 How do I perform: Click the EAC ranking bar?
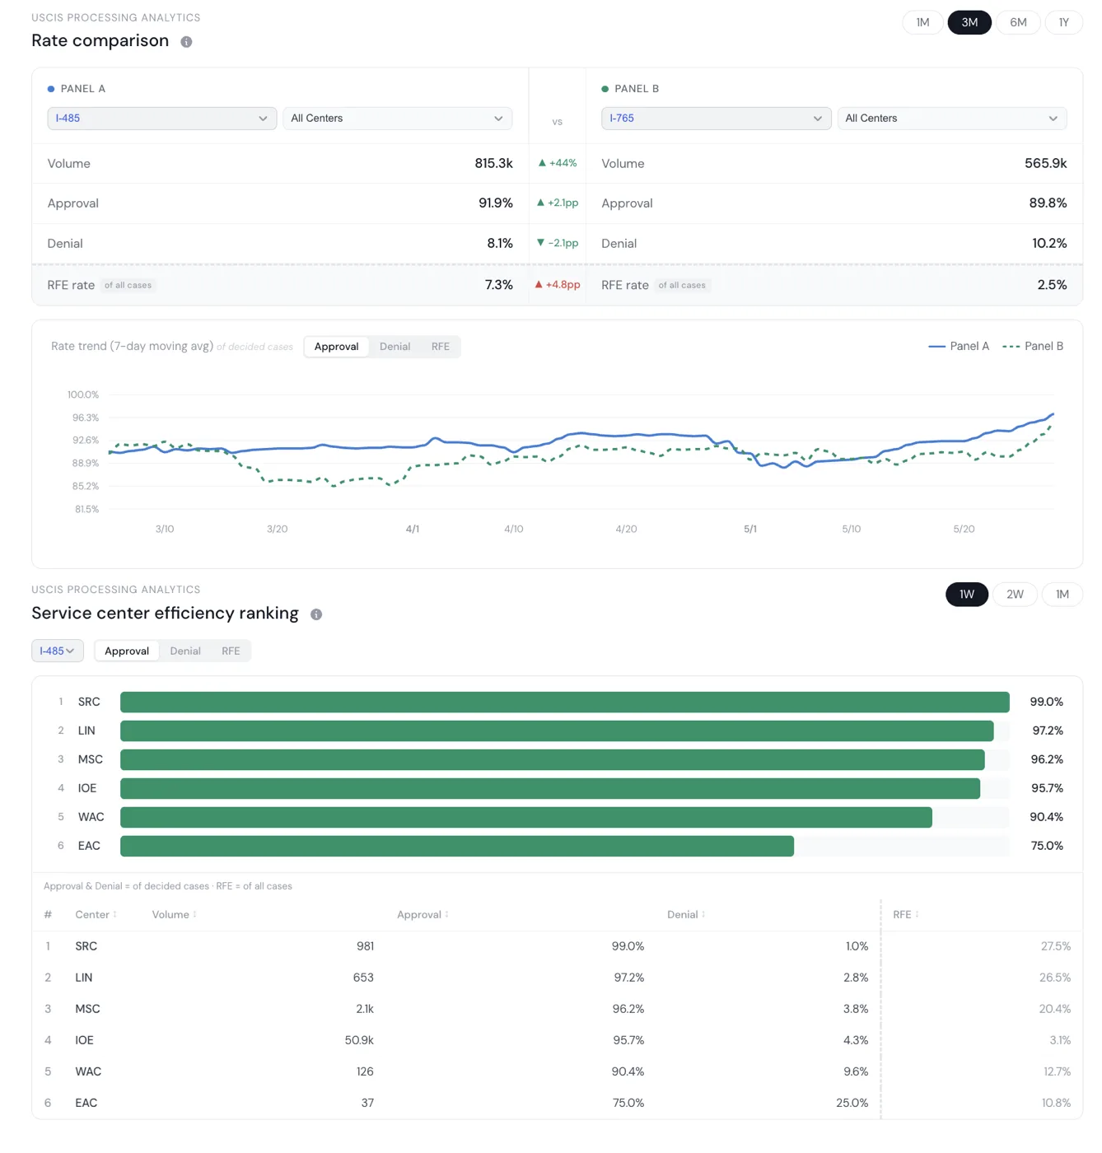[457, 846]
